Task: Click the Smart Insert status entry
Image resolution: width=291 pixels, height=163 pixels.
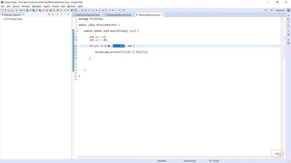Action: (x=190, y=161)
